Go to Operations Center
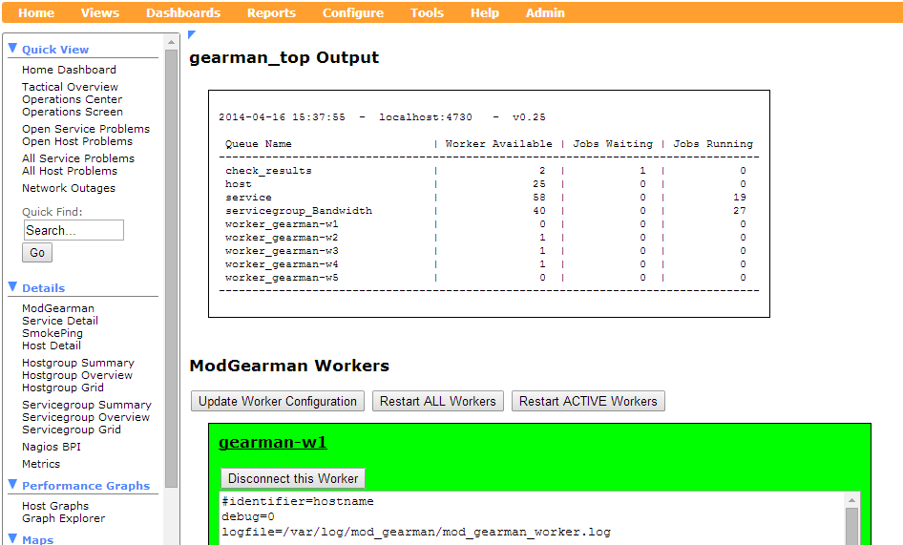The width and height of the screenshot is (903, 545). 72,99
